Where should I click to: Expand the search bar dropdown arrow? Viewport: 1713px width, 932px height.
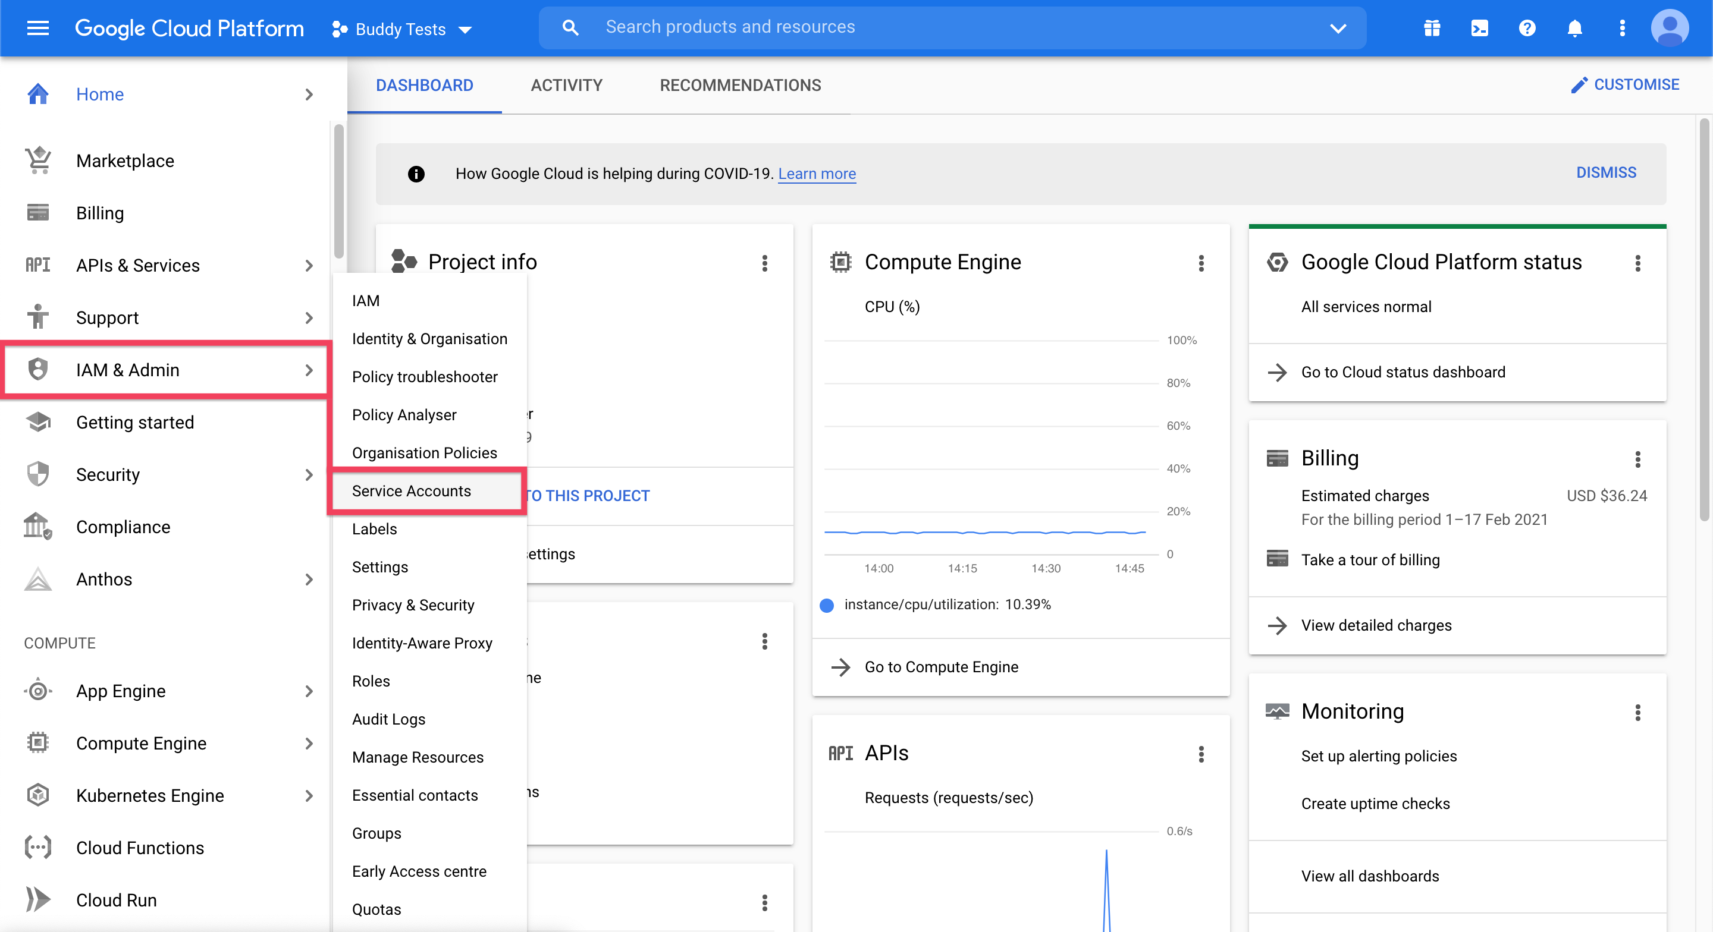[1338, 28]
